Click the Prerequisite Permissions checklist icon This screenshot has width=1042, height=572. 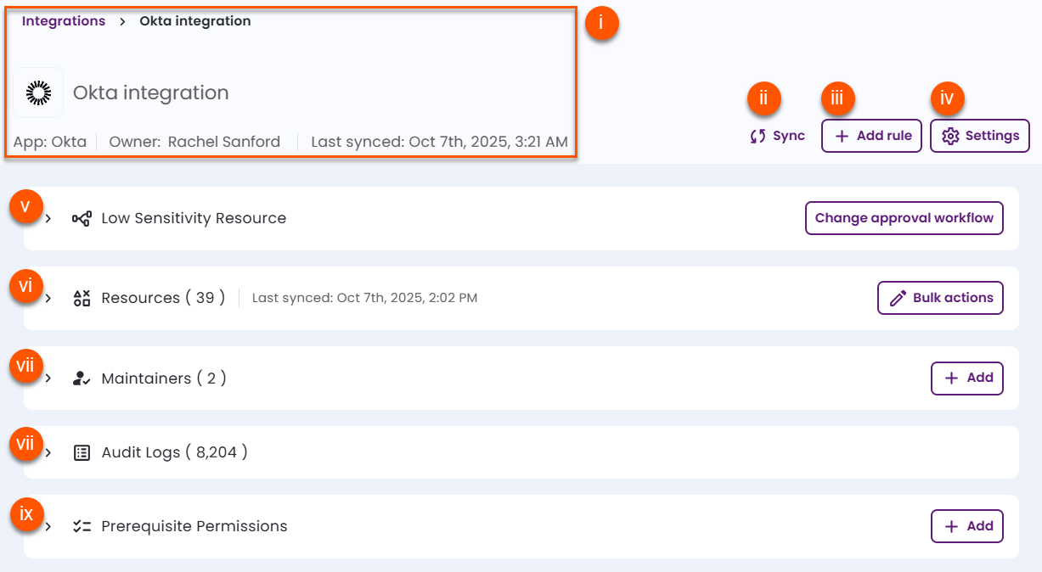(81, 526)
